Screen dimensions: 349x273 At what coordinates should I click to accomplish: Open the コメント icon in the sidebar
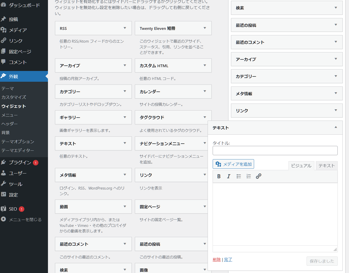(4, 62)
